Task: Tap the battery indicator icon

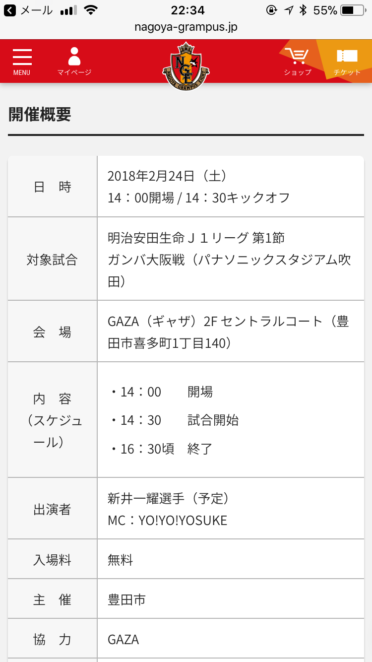Action: 354,10
